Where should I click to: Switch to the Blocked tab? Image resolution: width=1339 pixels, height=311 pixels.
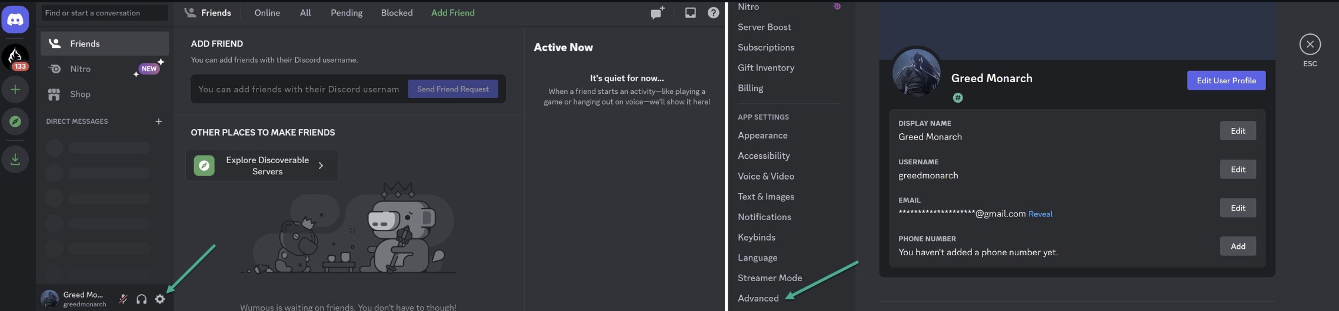tap(397, 12)
